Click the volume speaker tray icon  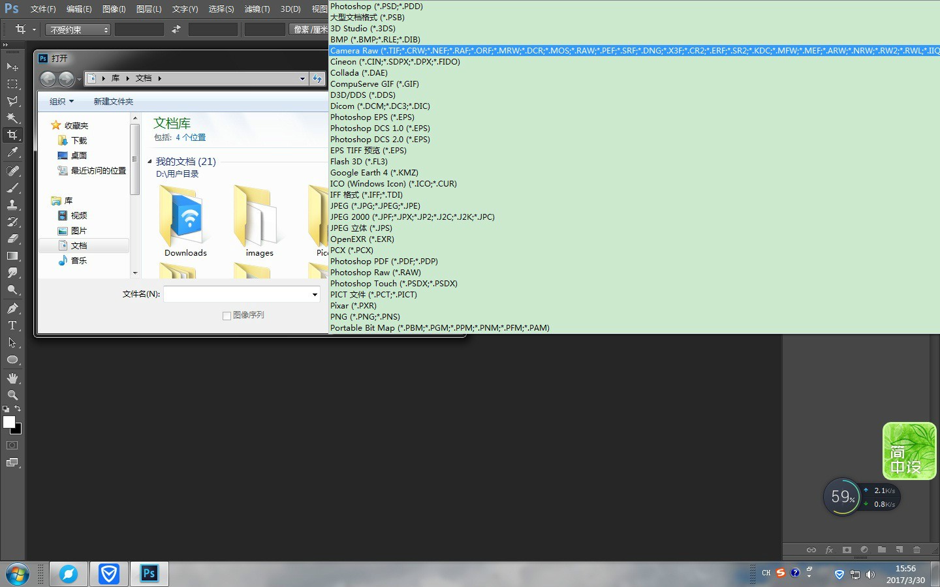[x=870, y=575]
